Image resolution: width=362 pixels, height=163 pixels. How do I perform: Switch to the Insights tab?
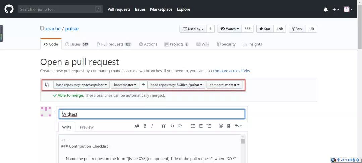coord(252,44)
